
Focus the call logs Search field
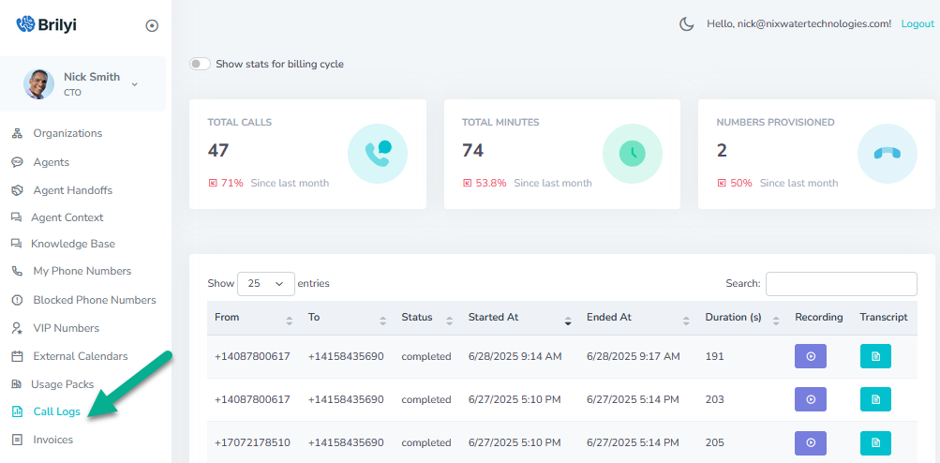click(x=841, y=283)
